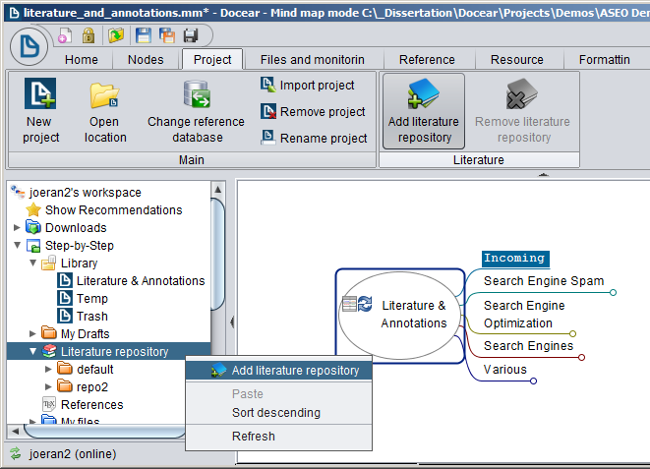Expand the My Drafts tree node
650x469 pixels.
coord(32,333)
